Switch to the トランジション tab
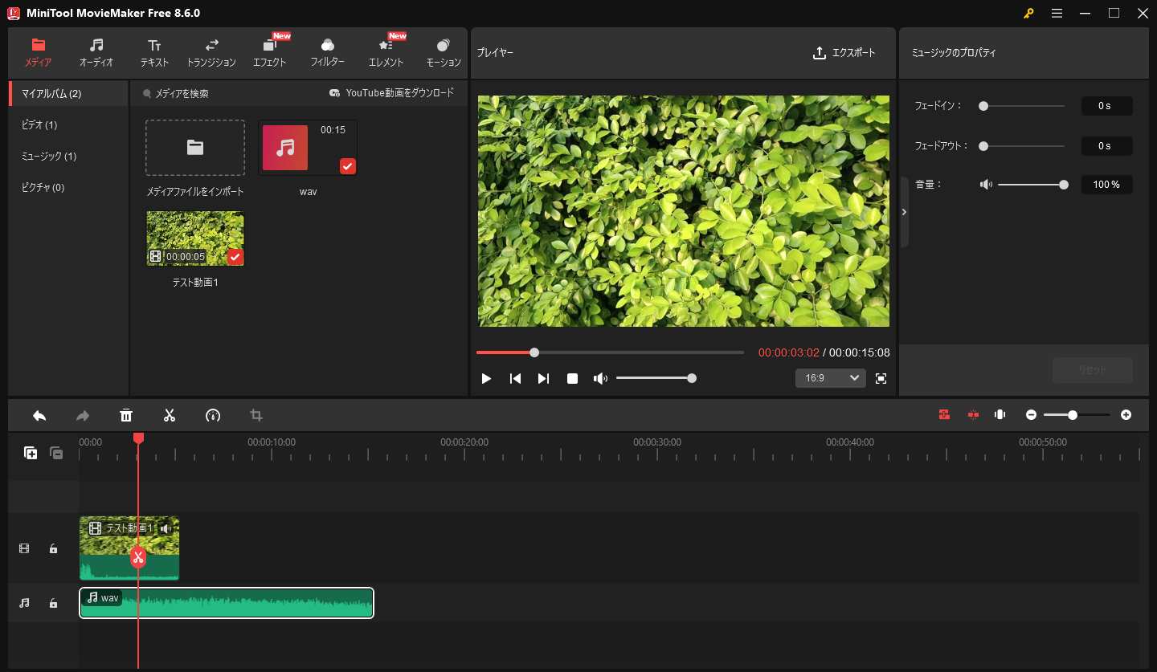 (211, 52)
